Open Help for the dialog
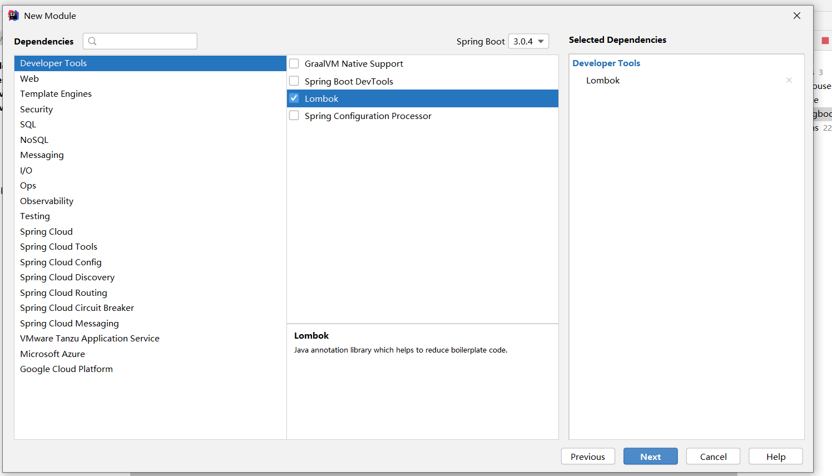The image size is (832, 476). point(775,457)
